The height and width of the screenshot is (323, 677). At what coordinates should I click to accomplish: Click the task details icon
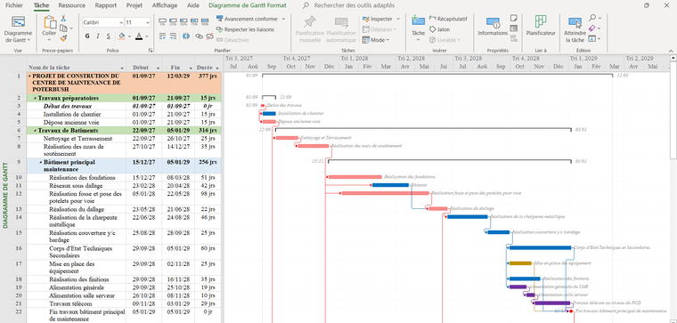pos(514,28)
